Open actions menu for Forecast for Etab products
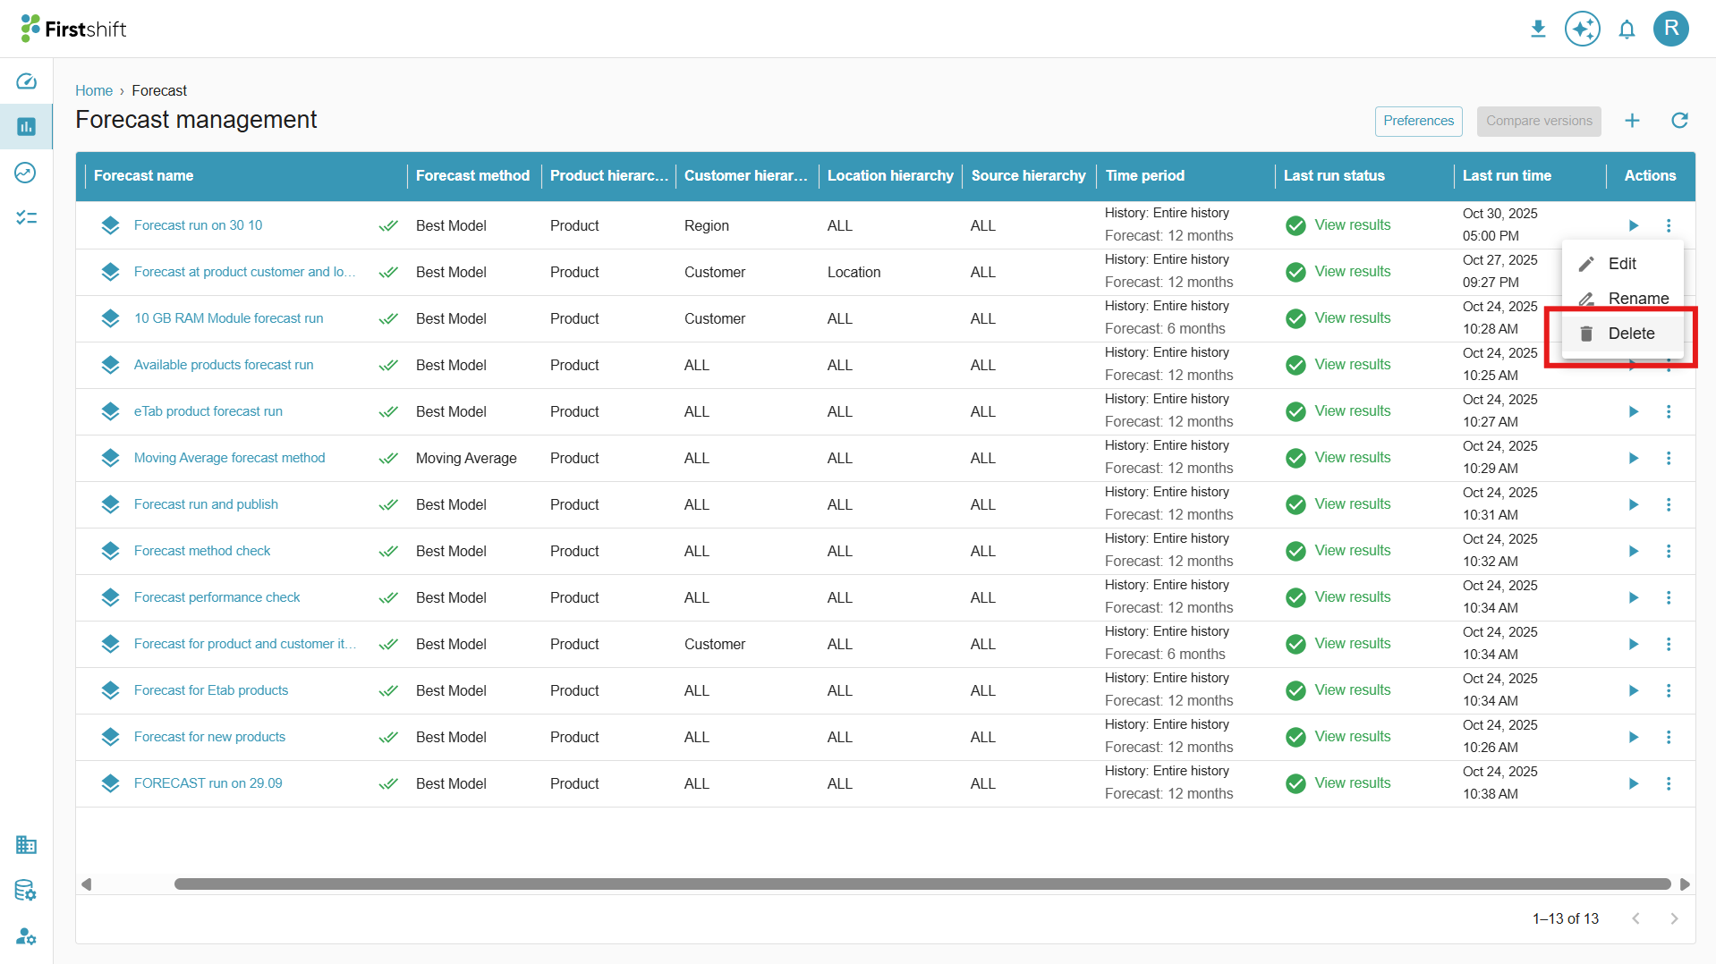The image size is (1716, 964). click(1669, 690)
